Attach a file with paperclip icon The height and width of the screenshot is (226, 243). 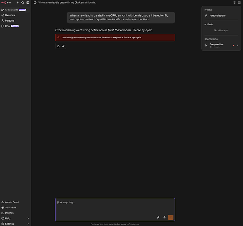tap(158, 217)
